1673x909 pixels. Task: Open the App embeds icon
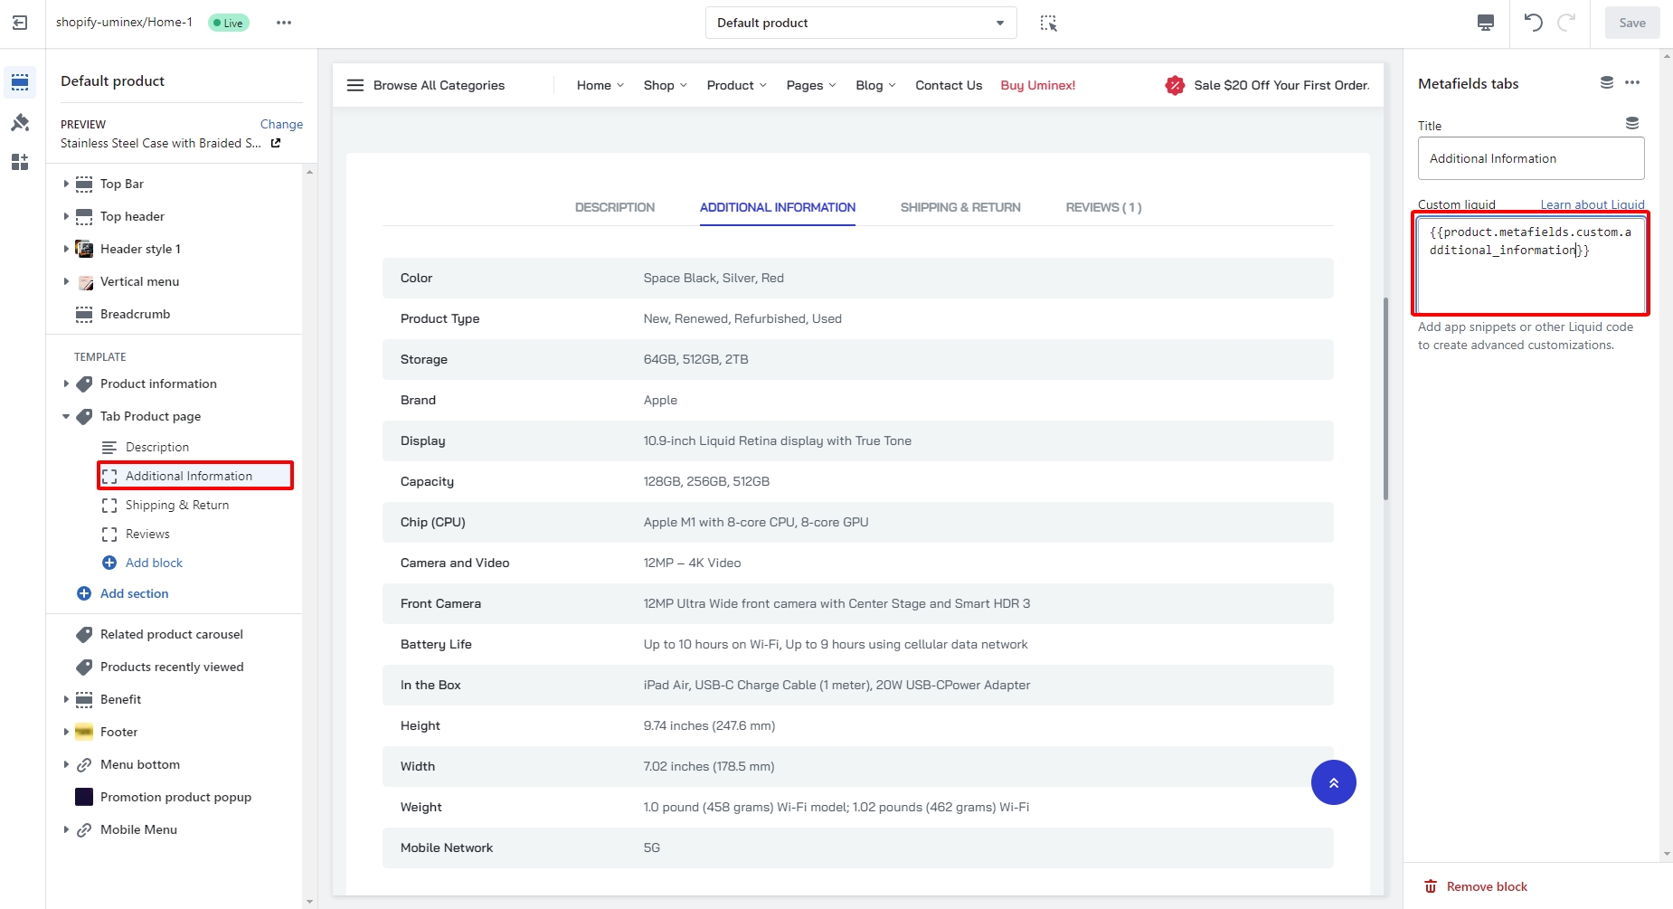pos(20,162)
